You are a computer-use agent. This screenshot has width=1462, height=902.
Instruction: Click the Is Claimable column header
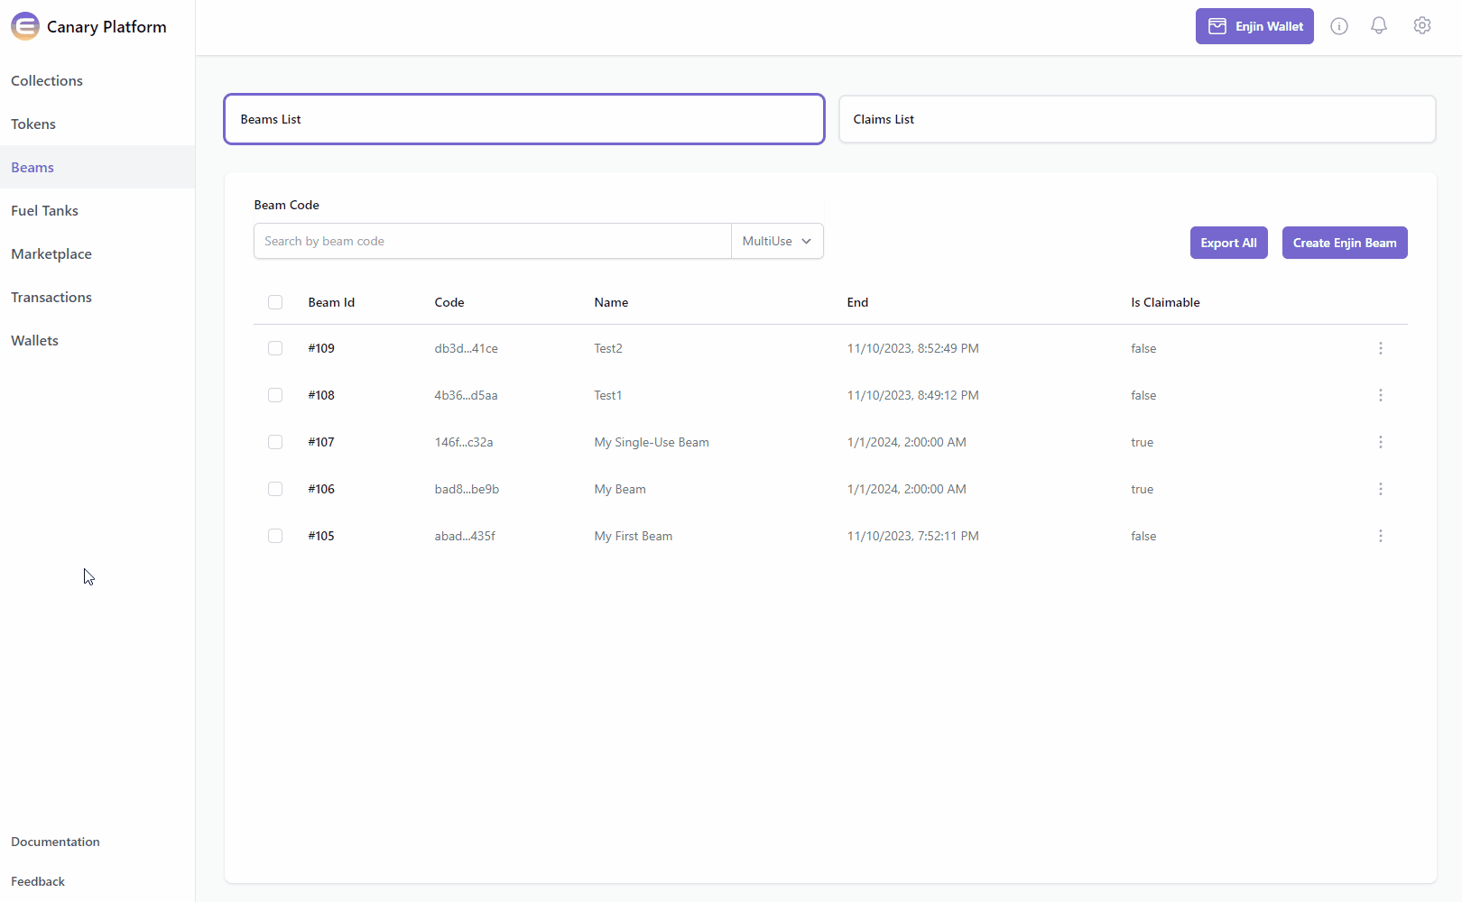(x=1165, y=302)
